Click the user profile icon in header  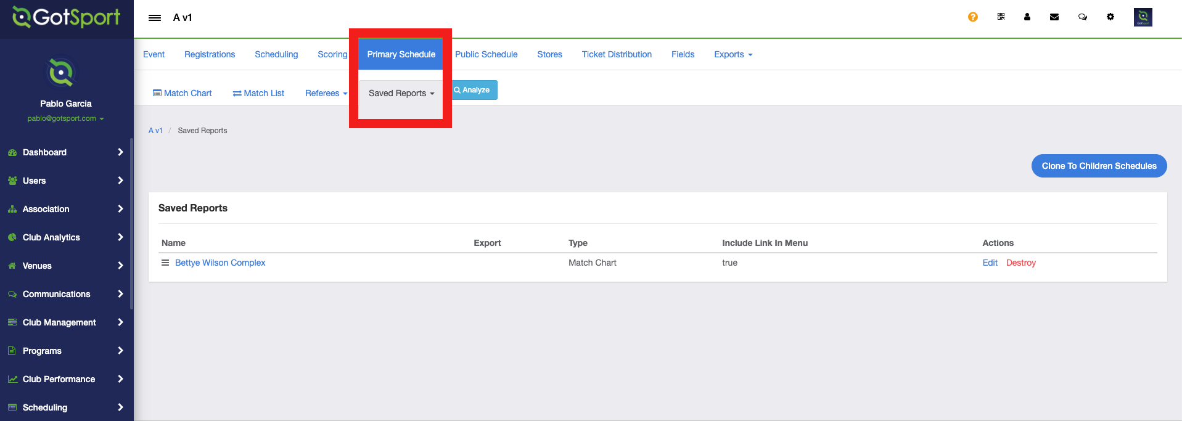pyautogui.click(x=1027, y=17)
